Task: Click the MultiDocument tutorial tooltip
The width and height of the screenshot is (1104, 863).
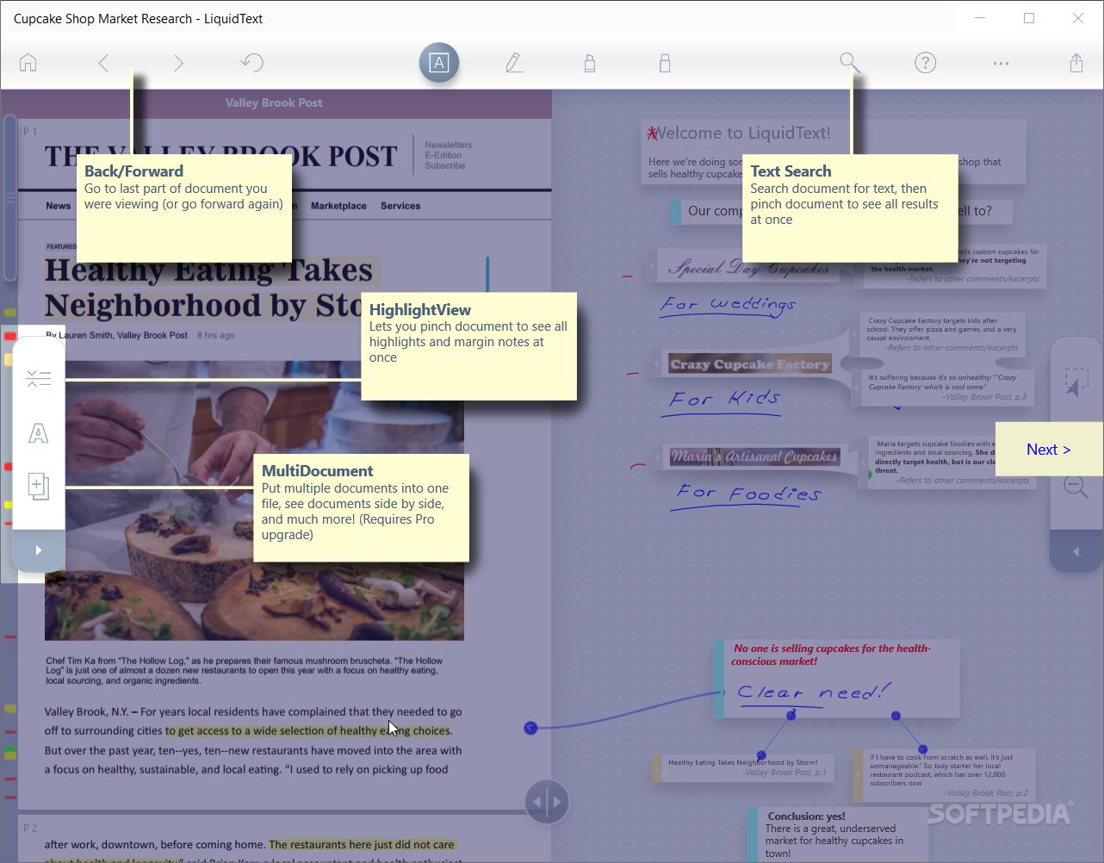Action: 362,508
